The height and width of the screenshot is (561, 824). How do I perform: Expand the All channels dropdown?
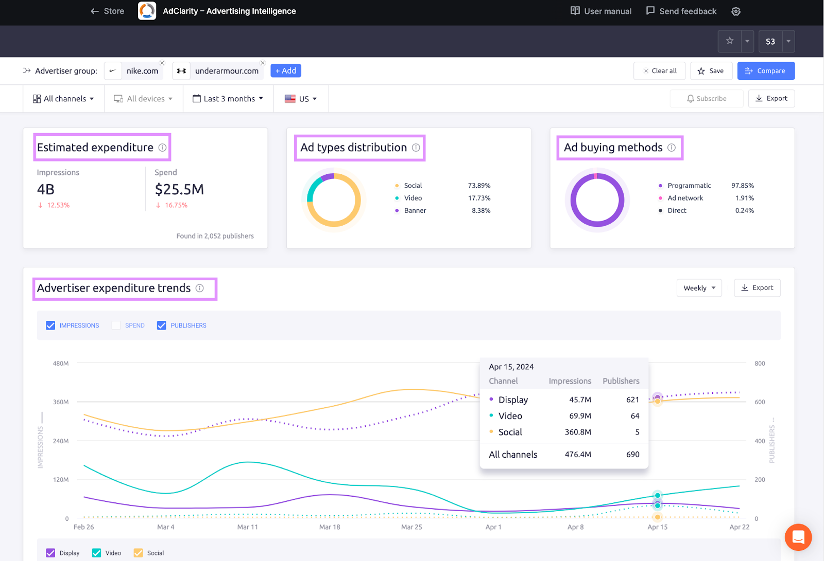pyautogui.click(x=64, y=99)
